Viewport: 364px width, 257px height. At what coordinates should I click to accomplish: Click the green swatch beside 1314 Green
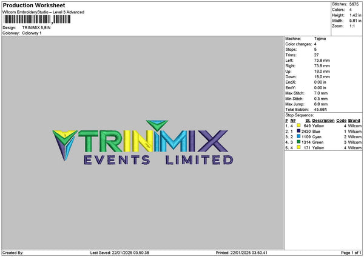pyautogui.click(x=298, y=142)
